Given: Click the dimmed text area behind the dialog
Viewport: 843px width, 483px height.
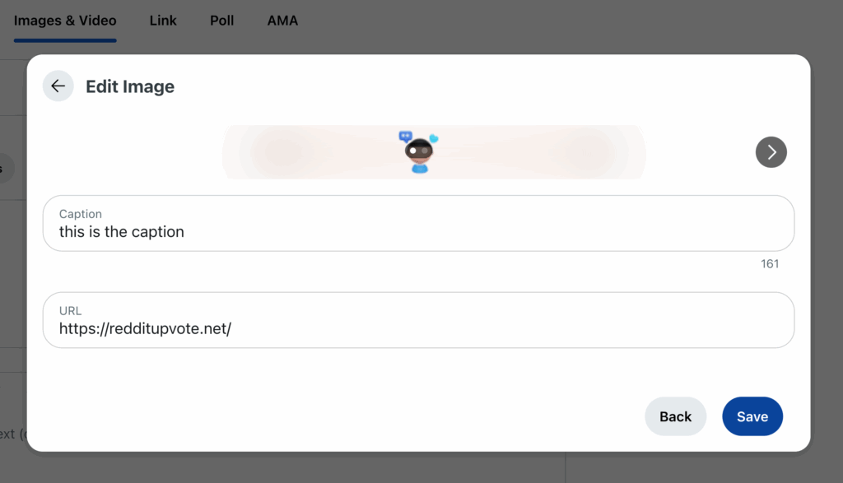Looking at the screenshot, I should [x=12, y=434].
